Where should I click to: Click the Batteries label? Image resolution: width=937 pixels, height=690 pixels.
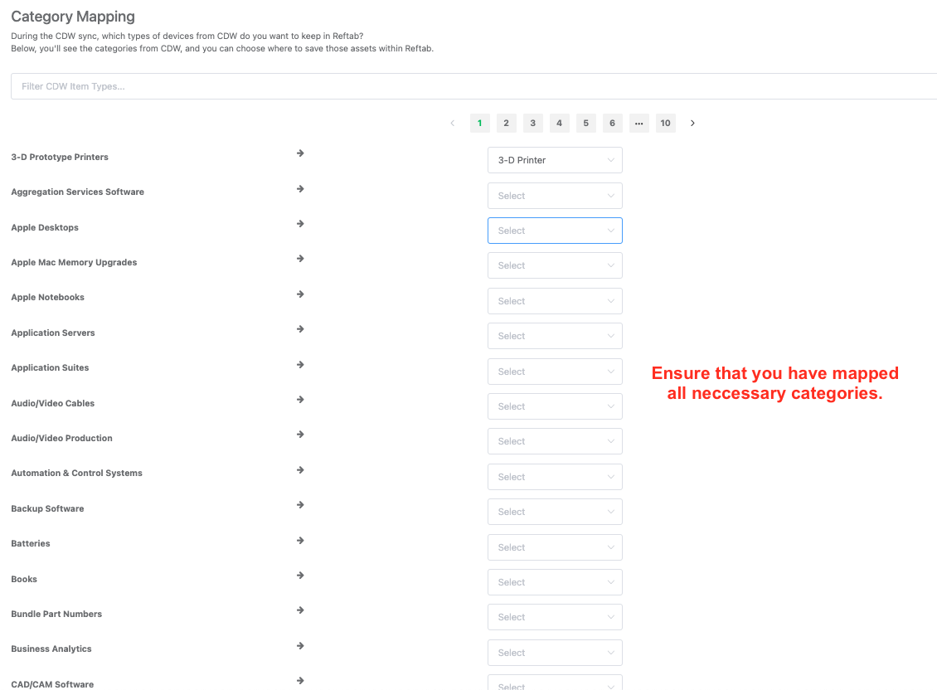tap(31, 543)
